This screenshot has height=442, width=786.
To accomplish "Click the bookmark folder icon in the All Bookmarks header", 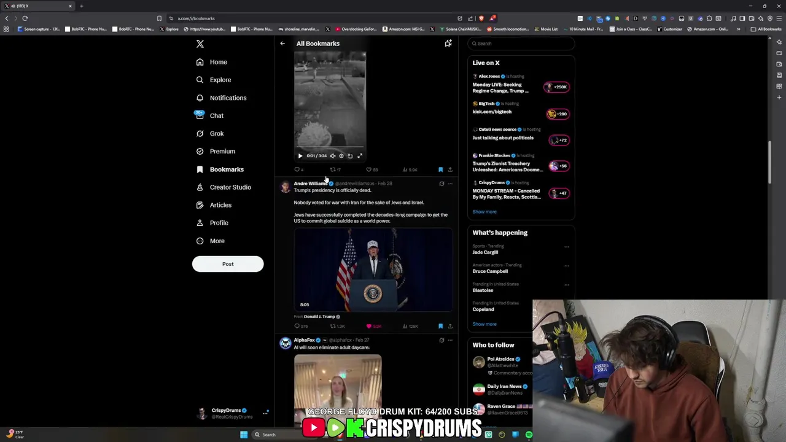I will click(448, 44).
